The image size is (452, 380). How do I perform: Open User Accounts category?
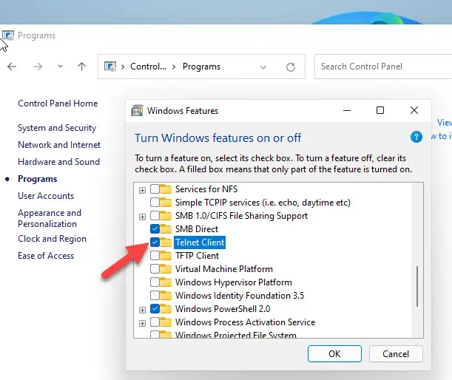click(x=46, y=196)
